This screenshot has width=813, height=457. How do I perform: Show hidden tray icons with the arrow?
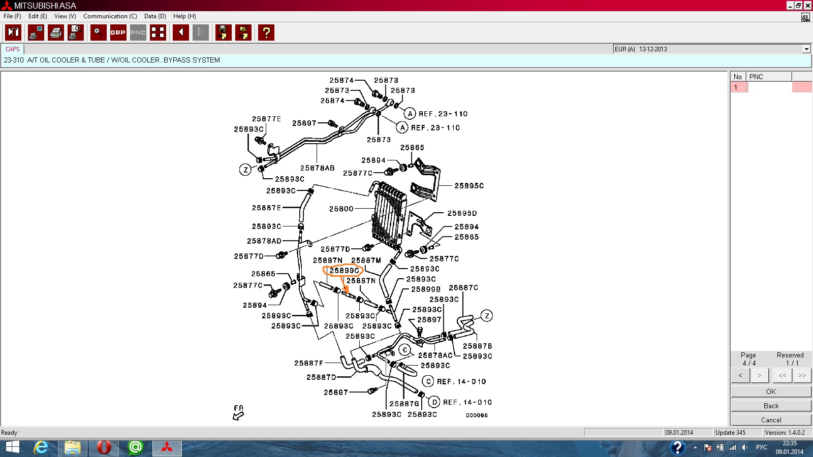pyautogui.click(x=695, y=447)
